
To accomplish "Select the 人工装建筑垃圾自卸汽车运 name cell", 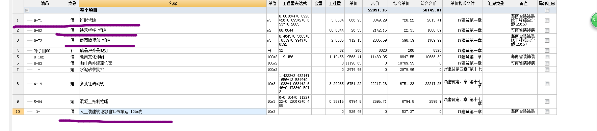I will click(173, 112).
